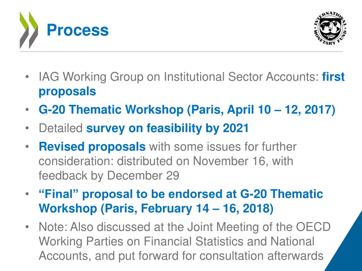
Task: Select the Process slide title
Action: (77, 30)
